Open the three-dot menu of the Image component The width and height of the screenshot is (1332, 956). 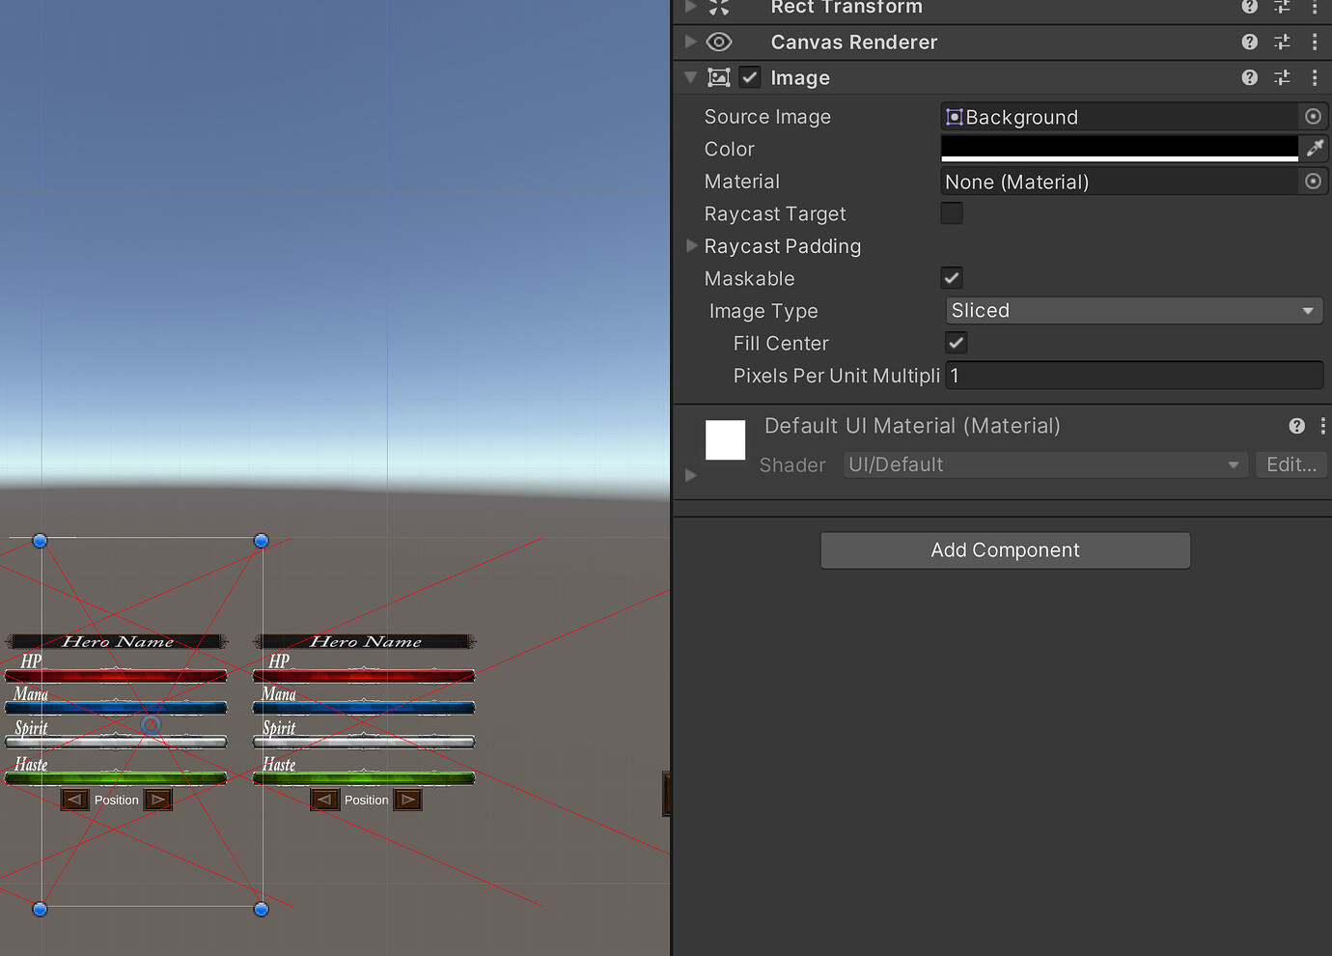[1315, 77]
